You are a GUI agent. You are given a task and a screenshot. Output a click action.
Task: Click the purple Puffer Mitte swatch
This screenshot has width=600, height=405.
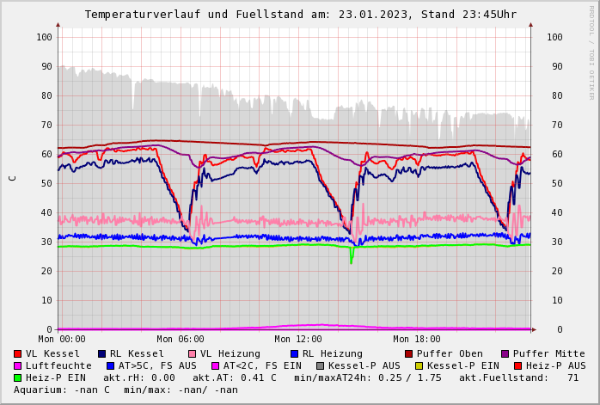[505, 353]
